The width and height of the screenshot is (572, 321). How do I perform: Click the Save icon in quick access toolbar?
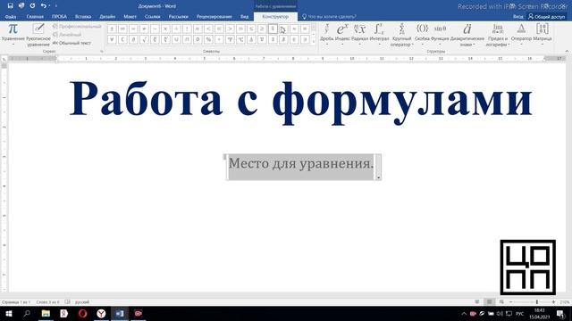click(x=10, y=6)
